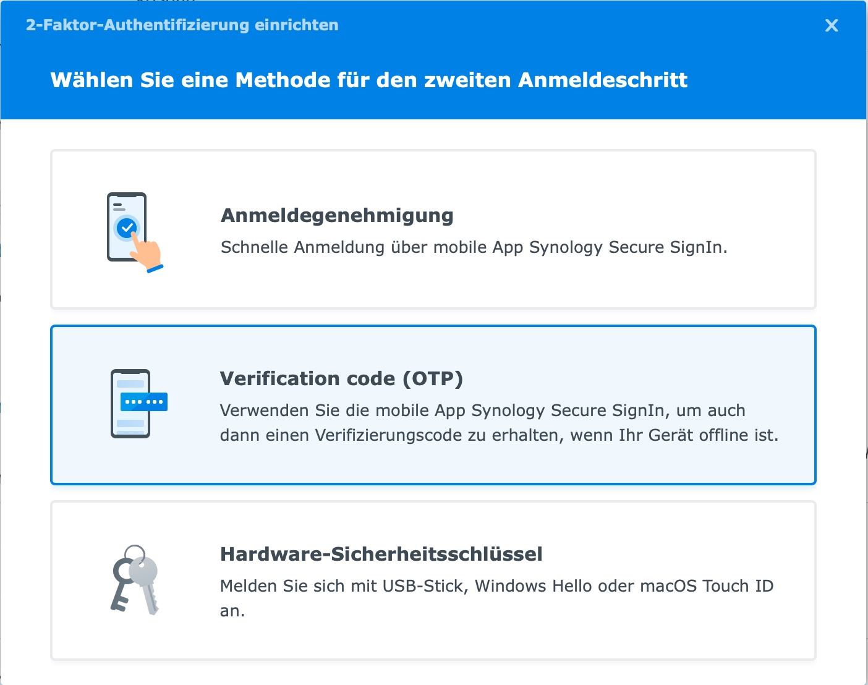
Task: Click the 'Wählen Sie eine Methode' header text
Action: [x=368, y=80]
